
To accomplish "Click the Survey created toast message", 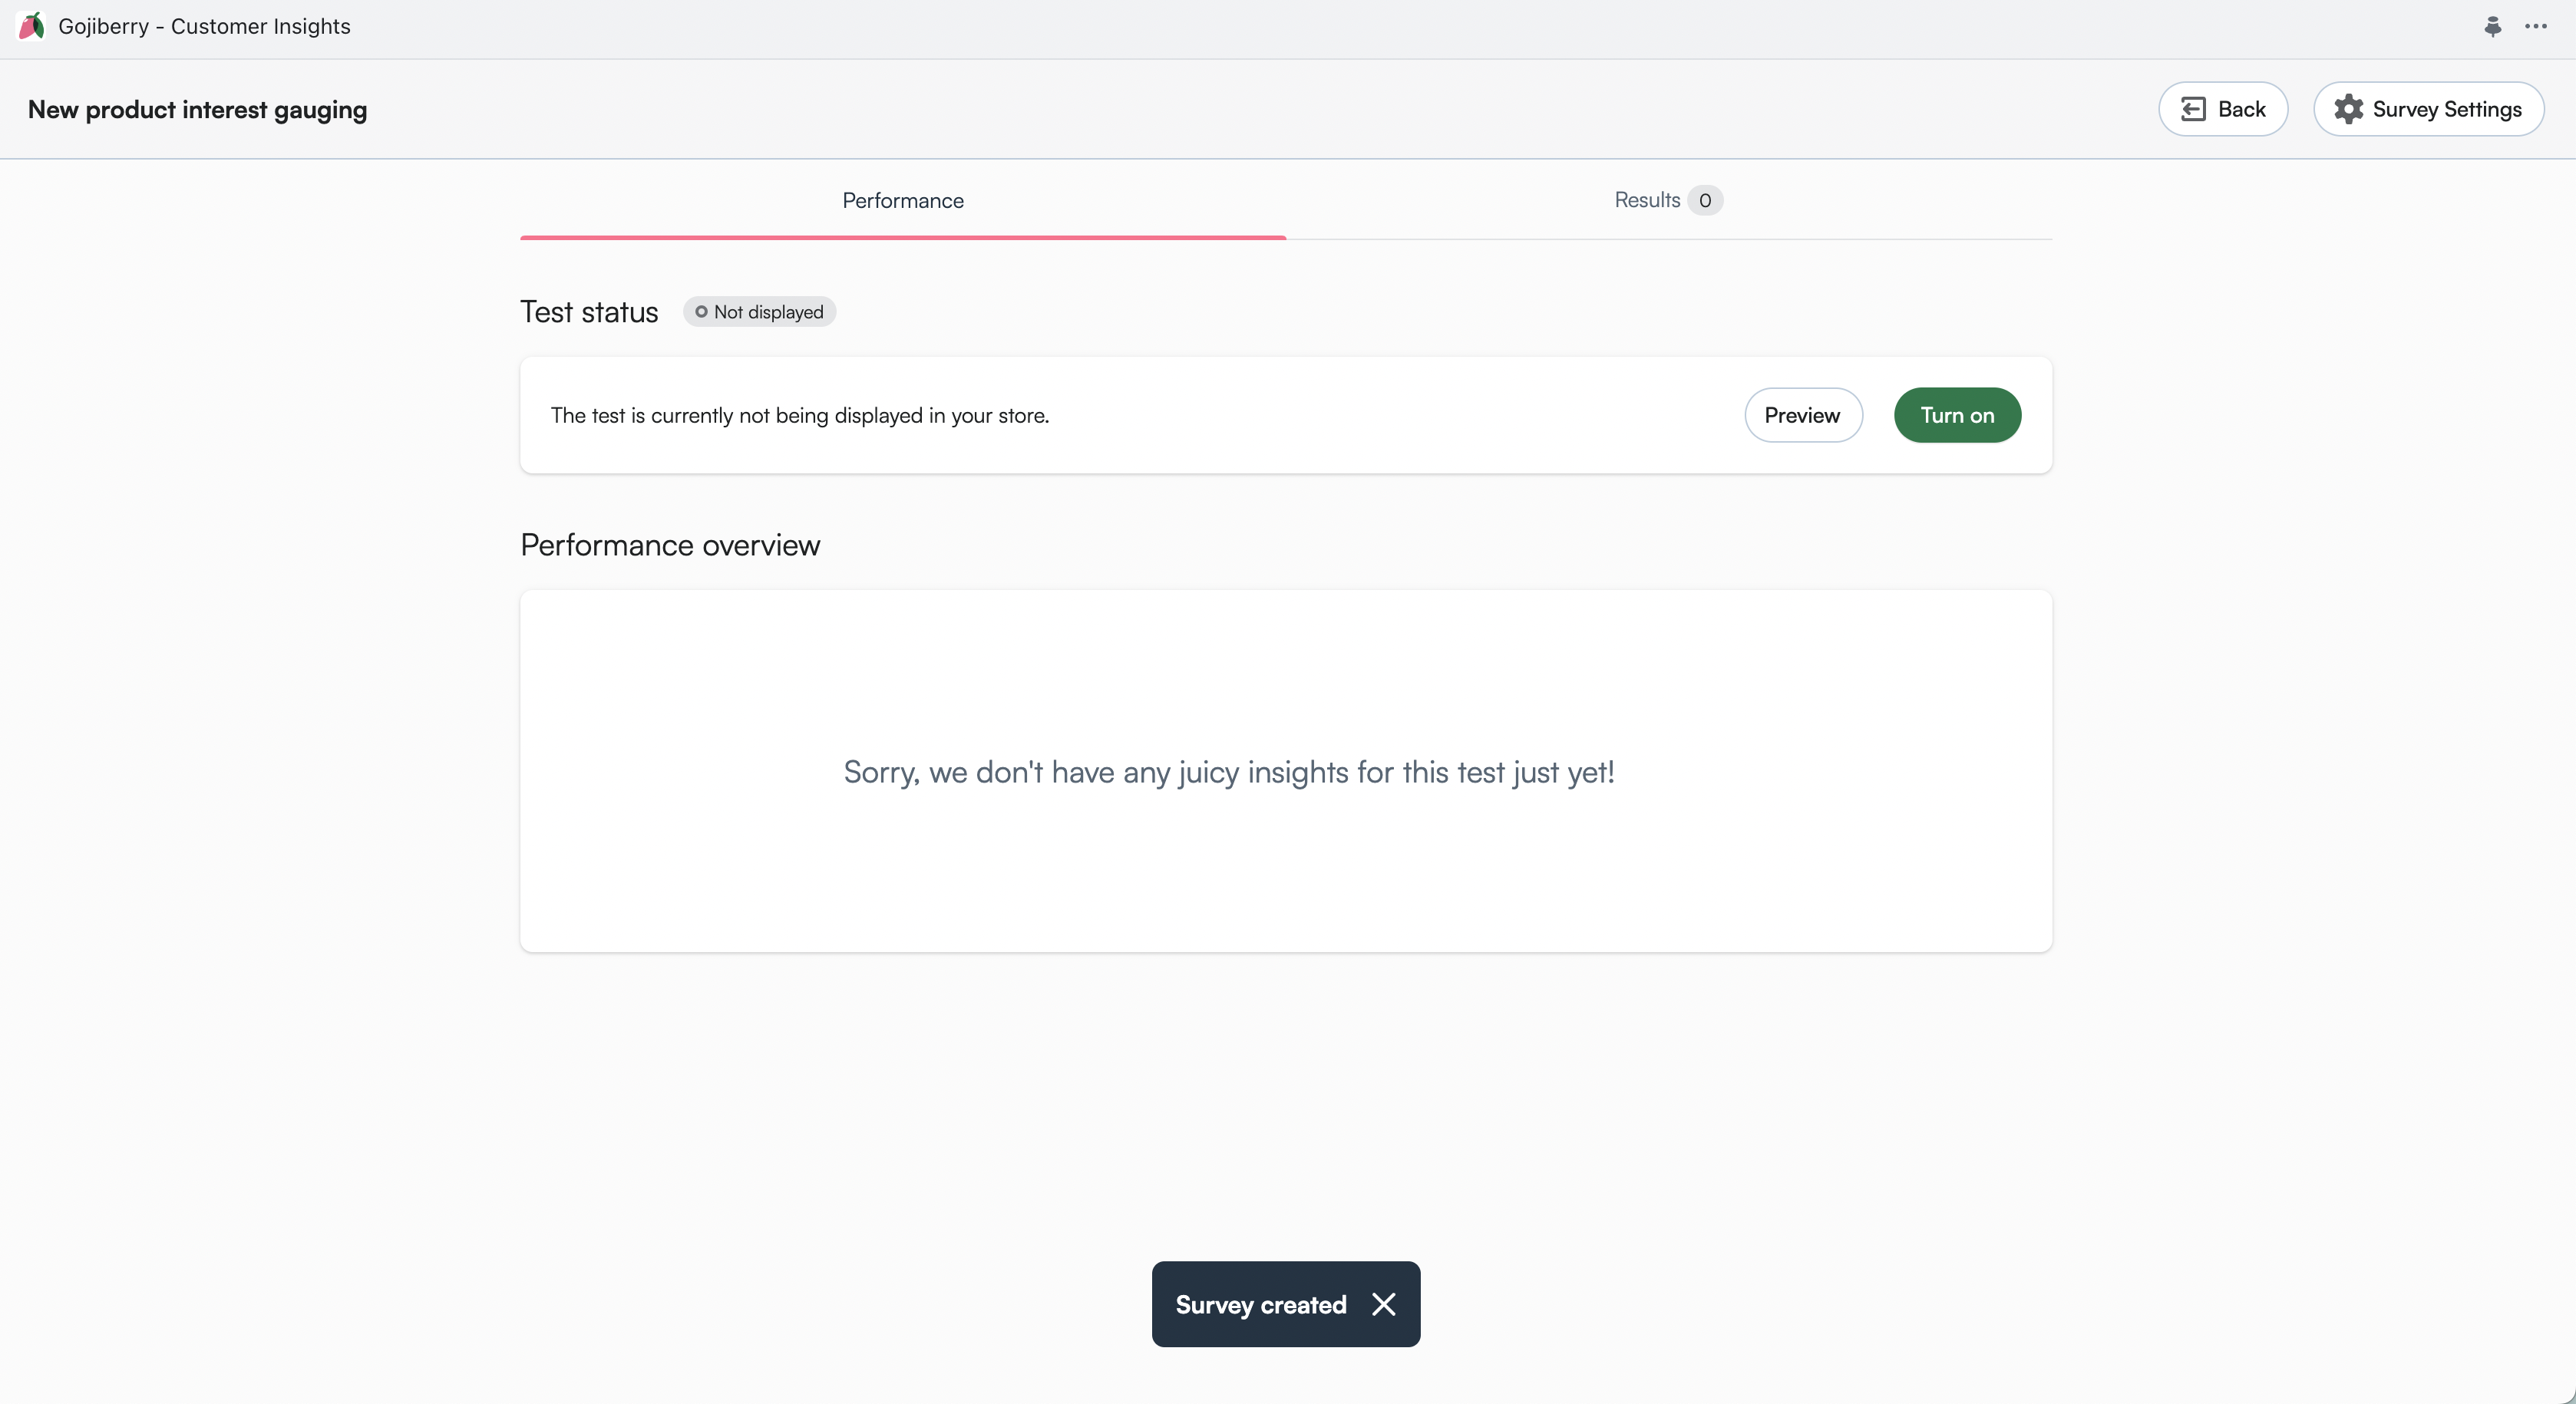I will coord(1260,1304).
